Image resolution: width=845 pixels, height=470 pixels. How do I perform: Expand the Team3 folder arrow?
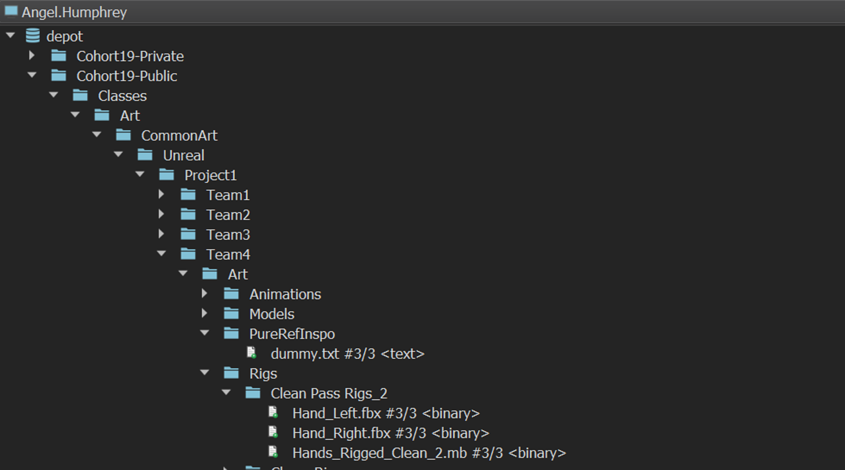161,234
